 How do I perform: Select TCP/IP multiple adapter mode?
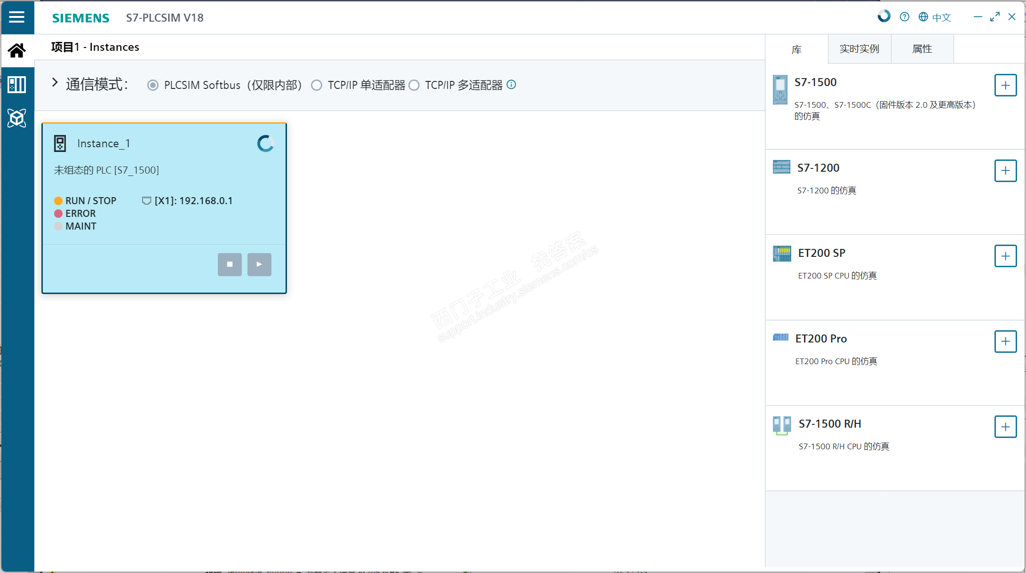pos(414,85)
